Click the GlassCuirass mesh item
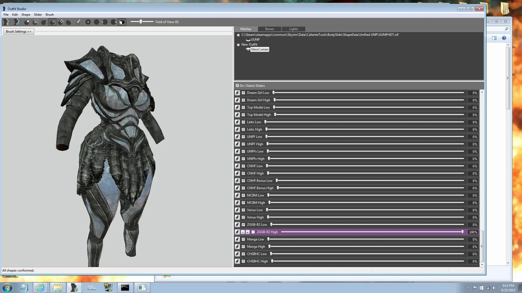Screen dimensions: 522x293 coord(259,49)
